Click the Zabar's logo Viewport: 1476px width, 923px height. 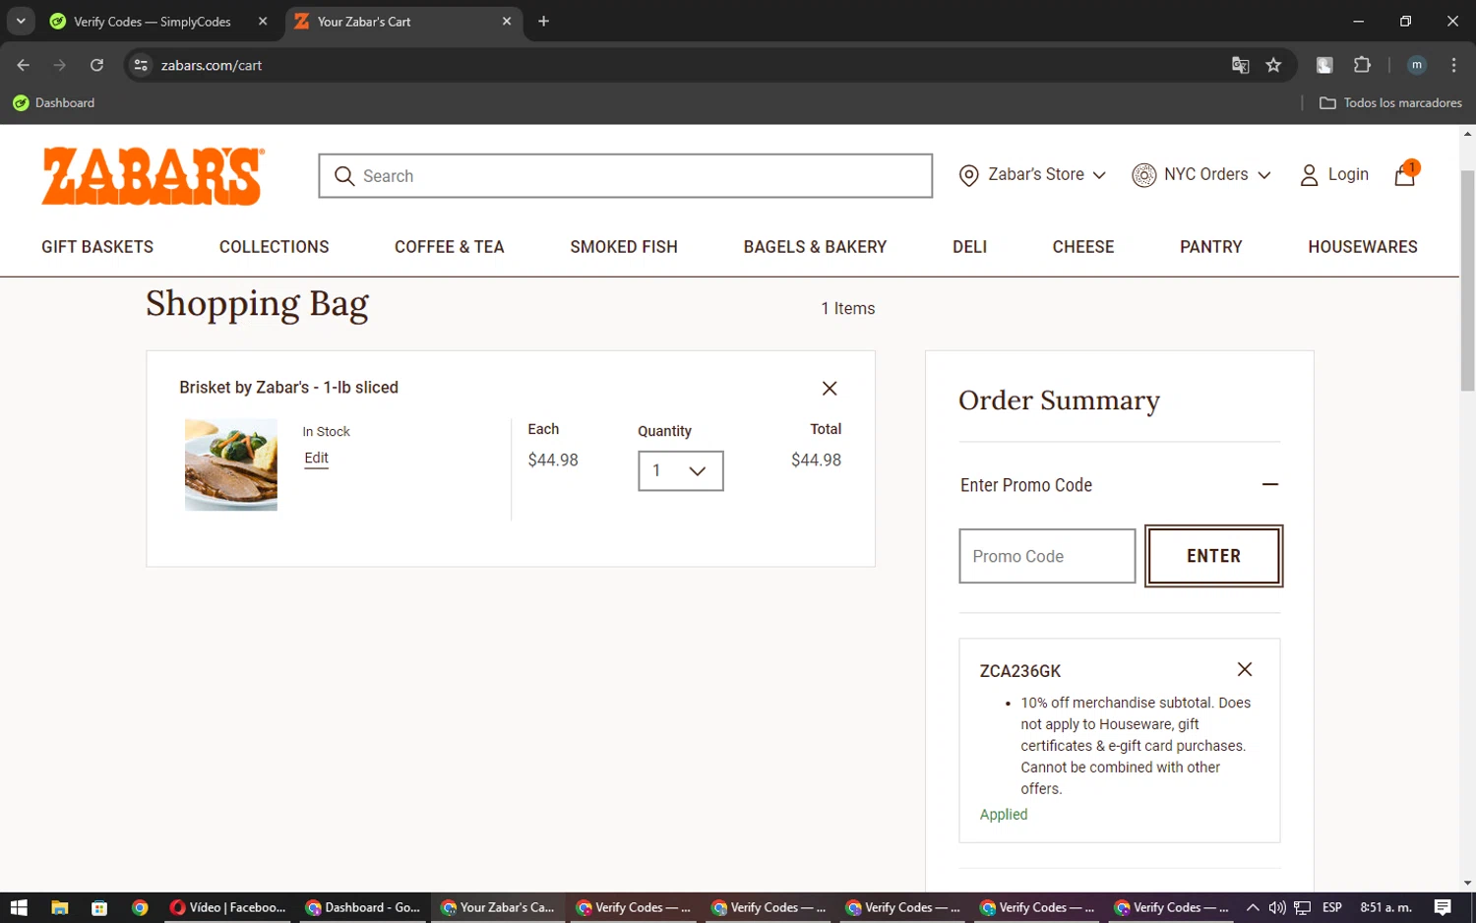[x=153, y=176]
